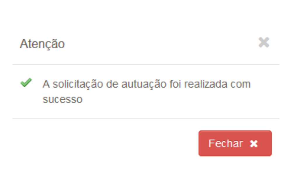Viewport: 292px width, 194px height.
Task: Click the word 'realizada' in the message
Action: (206, 84)
